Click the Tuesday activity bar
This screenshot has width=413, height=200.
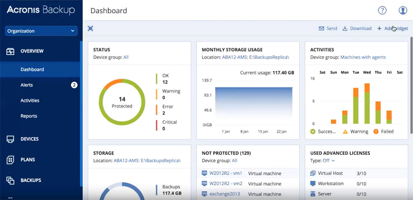click(x=356, y=106)
